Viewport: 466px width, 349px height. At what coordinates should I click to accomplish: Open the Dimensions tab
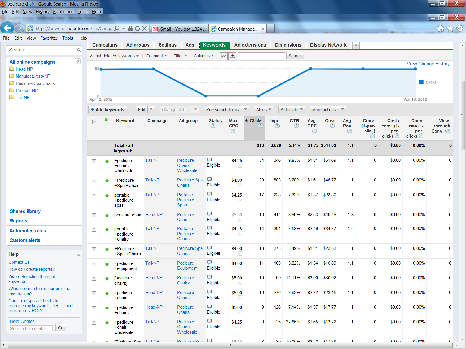coord(288,45)
